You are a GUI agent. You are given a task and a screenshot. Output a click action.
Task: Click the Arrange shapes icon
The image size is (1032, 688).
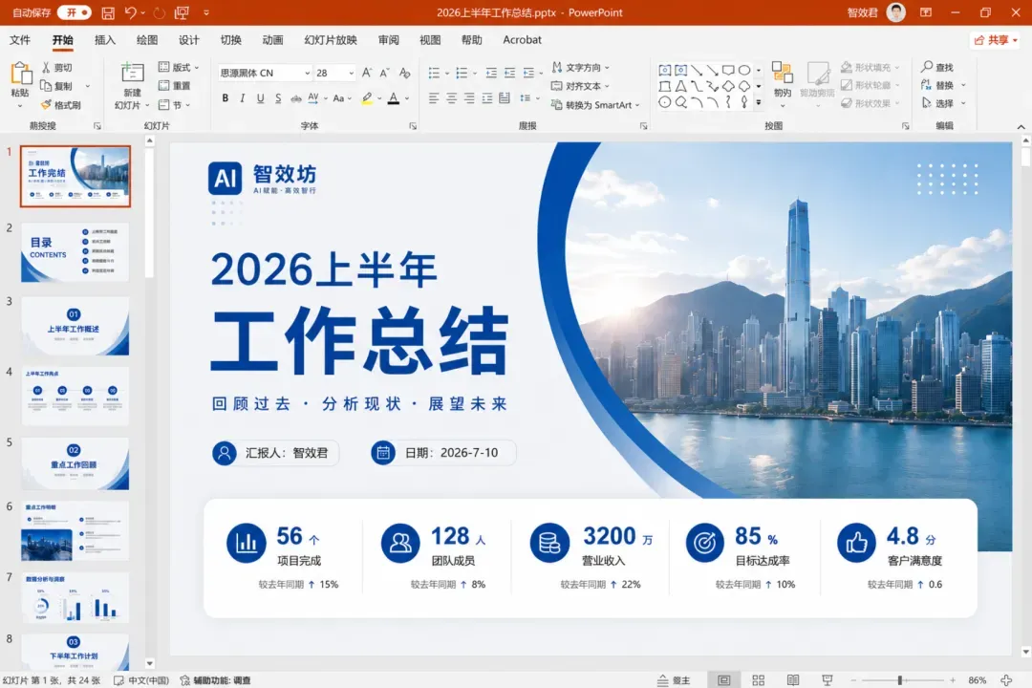point(782,73)
